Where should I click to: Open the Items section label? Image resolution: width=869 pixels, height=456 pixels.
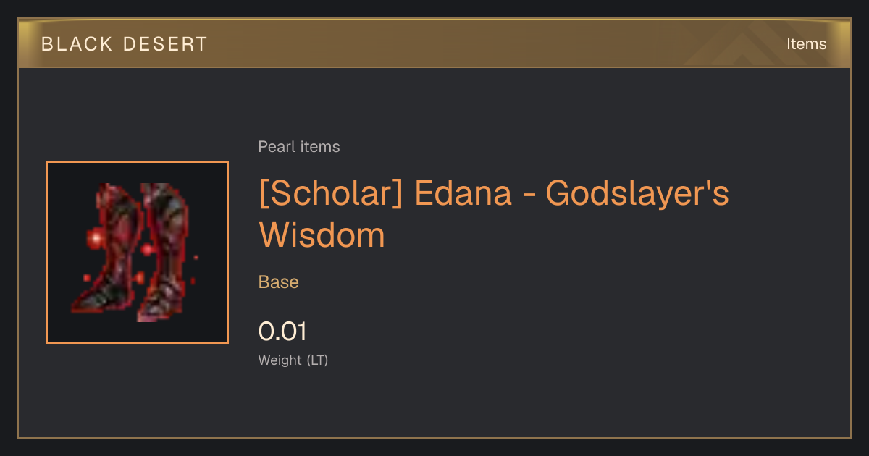tap(806, 44)
